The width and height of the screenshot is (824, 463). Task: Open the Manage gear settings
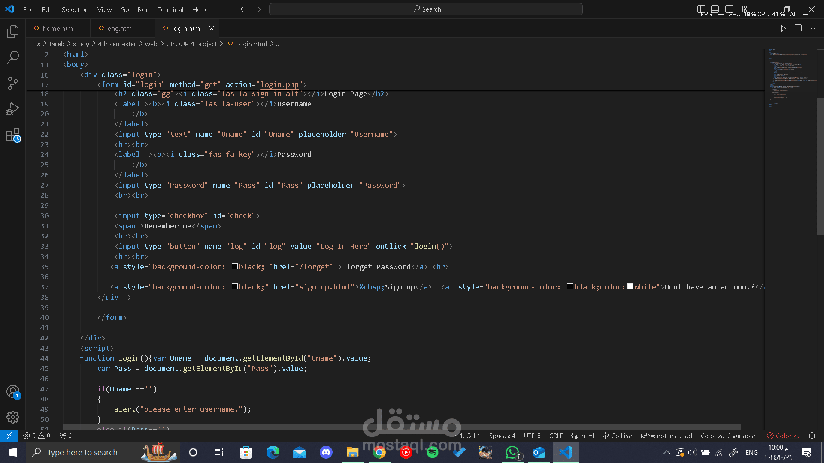click(13, 417)
